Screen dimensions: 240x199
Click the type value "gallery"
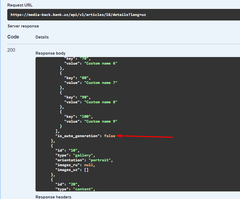coord(83,155)
